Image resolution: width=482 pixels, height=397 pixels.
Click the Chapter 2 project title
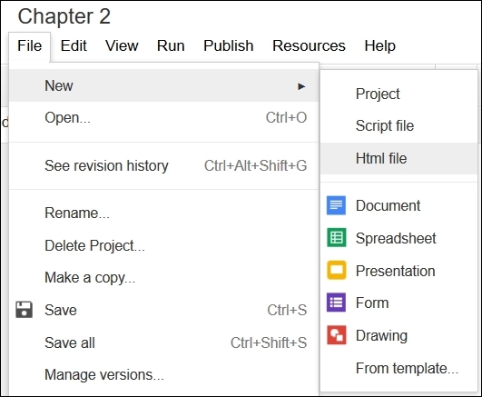pyautogui.click(x=64, y=16)
